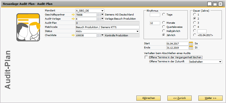226x103 pixels.
Task: Click the Vorlage Besuch Produktion text
Action: tap(120, 19)
